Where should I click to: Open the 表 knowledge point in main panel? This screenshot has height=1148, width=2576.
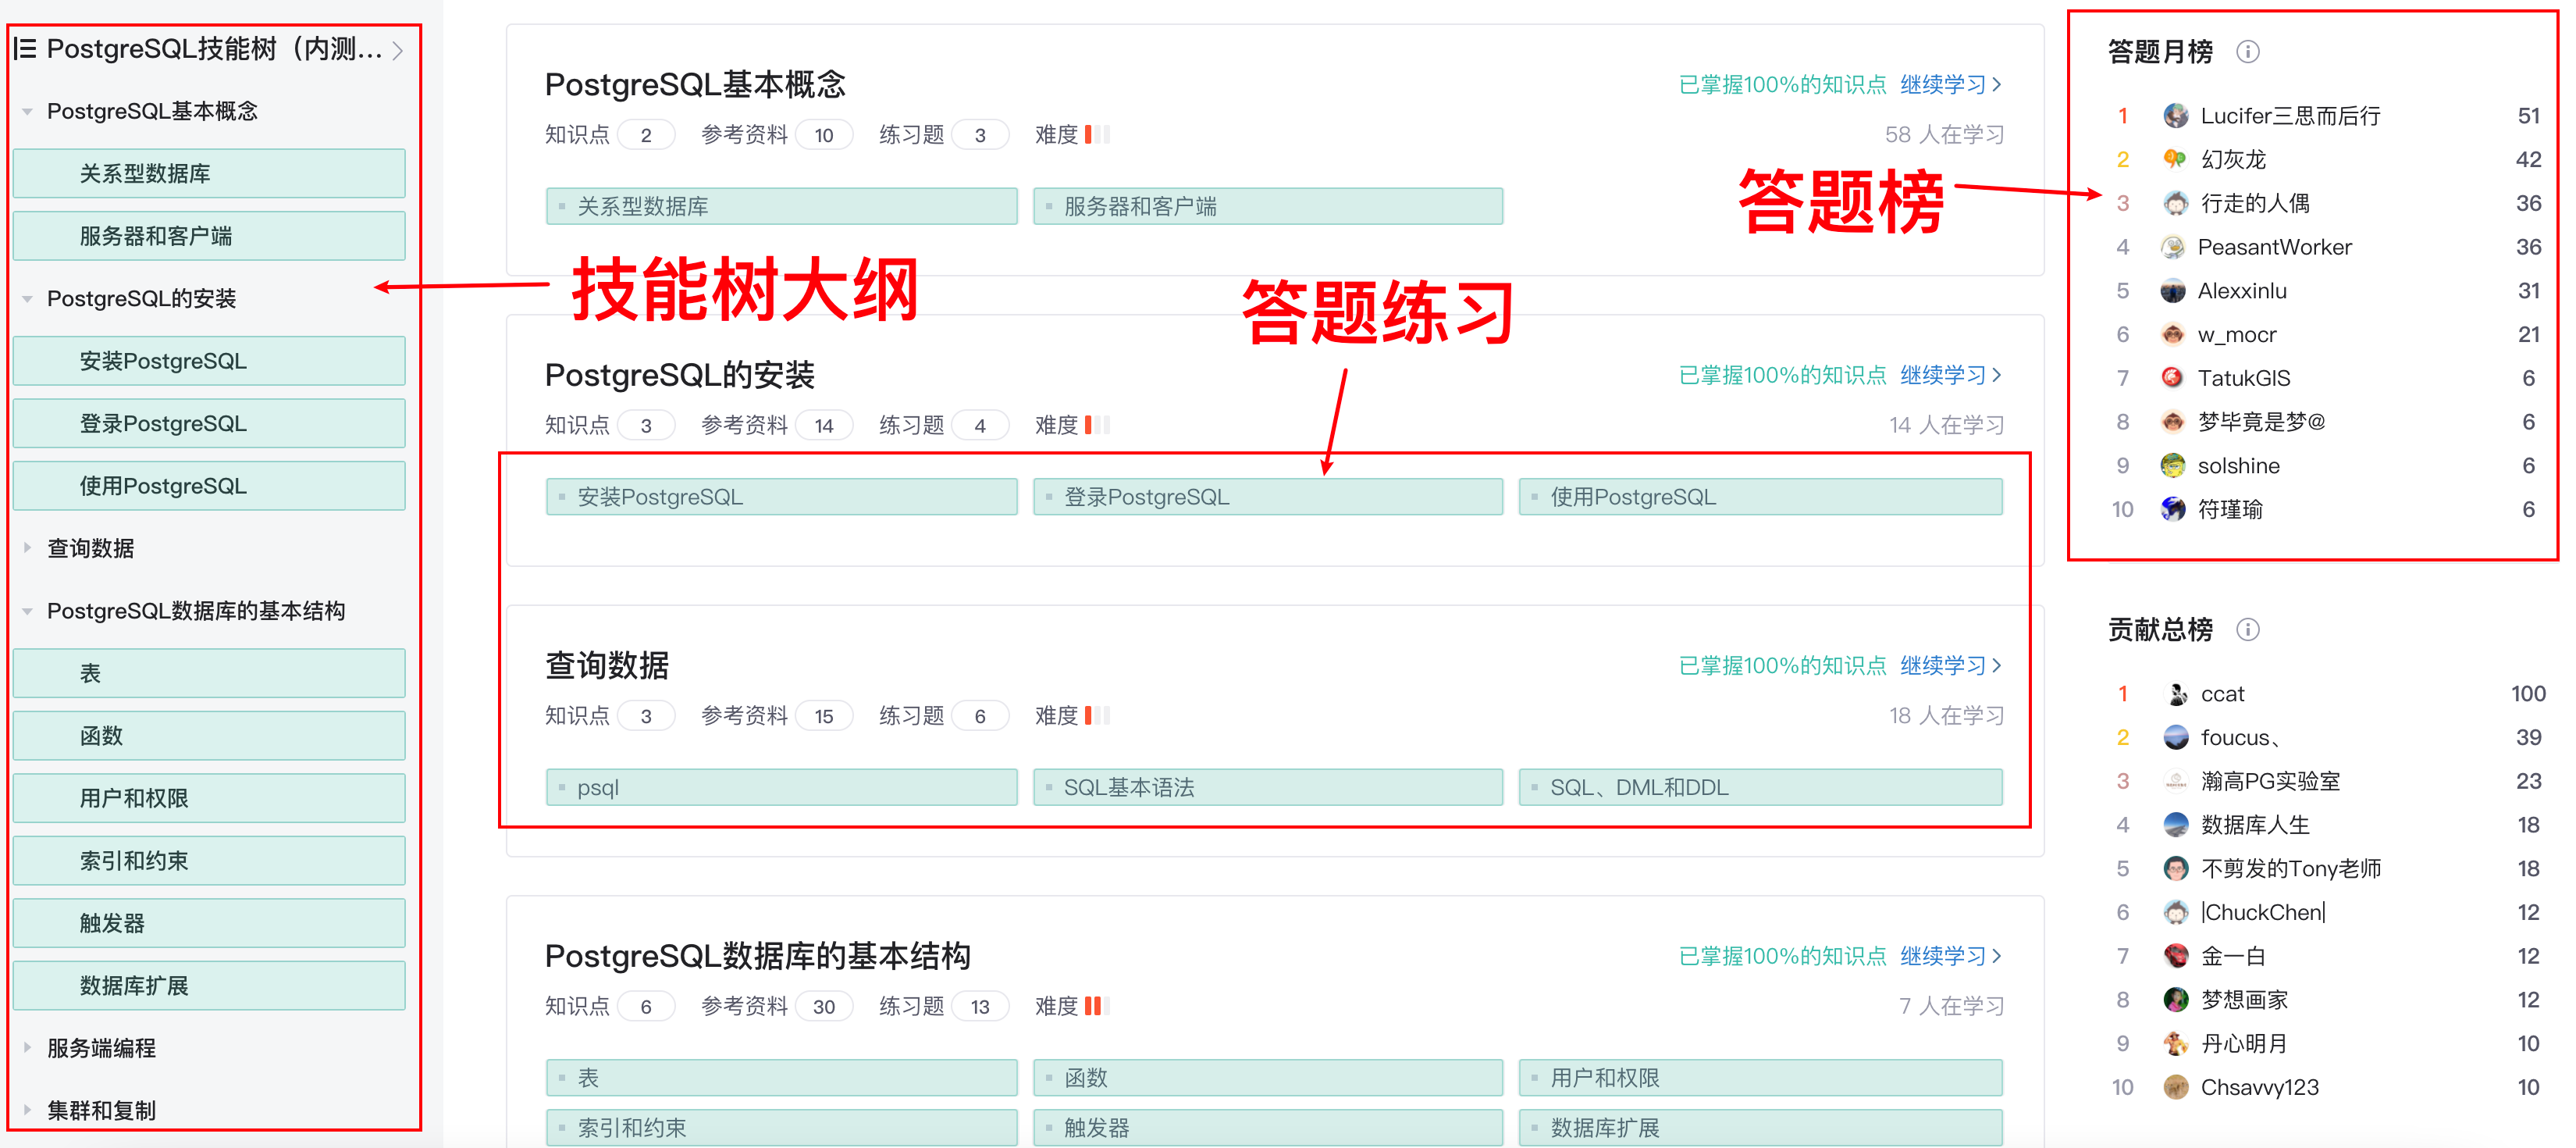click(781, 1077)
